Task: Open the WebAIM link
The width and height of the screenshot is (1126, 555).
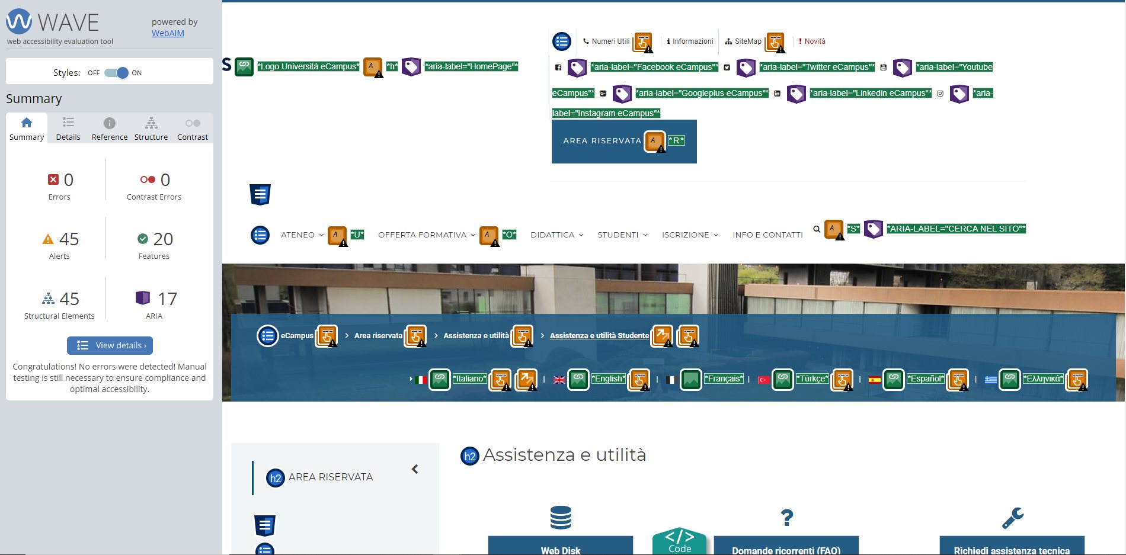Action: click(x=168, y=33)
